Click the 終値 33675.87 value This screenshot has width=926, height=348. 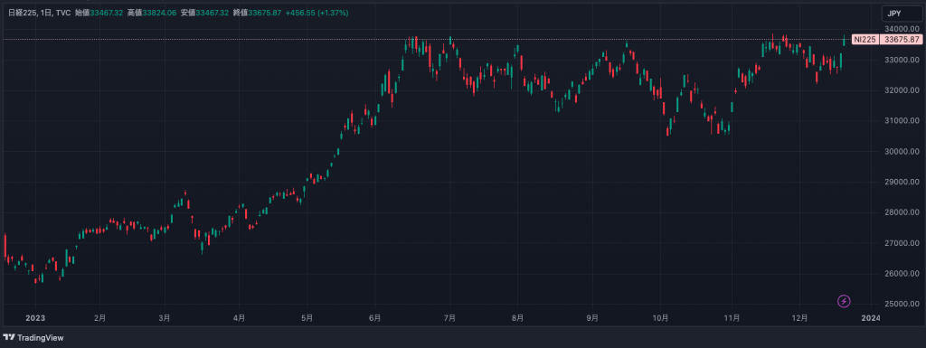pyautogui.click(x=265, y=13)
